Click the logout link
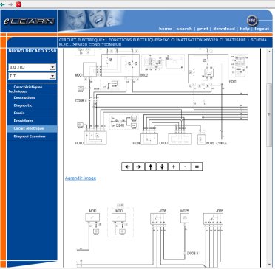Viewport: 275px width, 269px height. click(x=262, y=29)
